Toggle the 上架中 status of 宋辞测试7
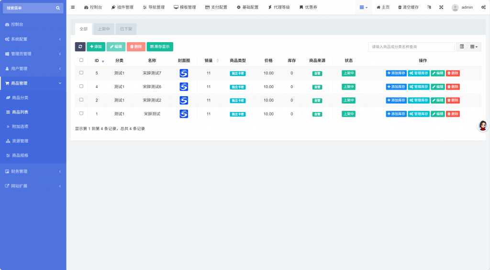Screen dimensions: 490x270 click(x=348, y=73)
